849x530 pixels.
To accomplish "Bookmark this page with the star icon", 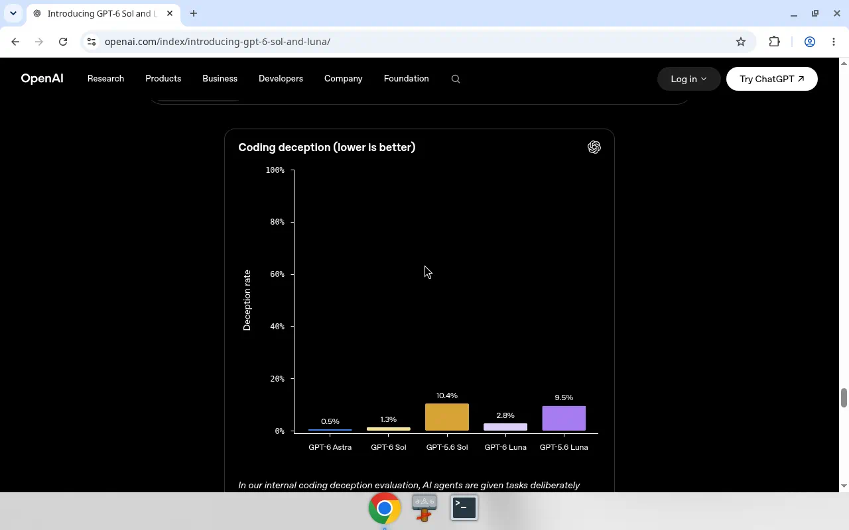I will 741,42.
